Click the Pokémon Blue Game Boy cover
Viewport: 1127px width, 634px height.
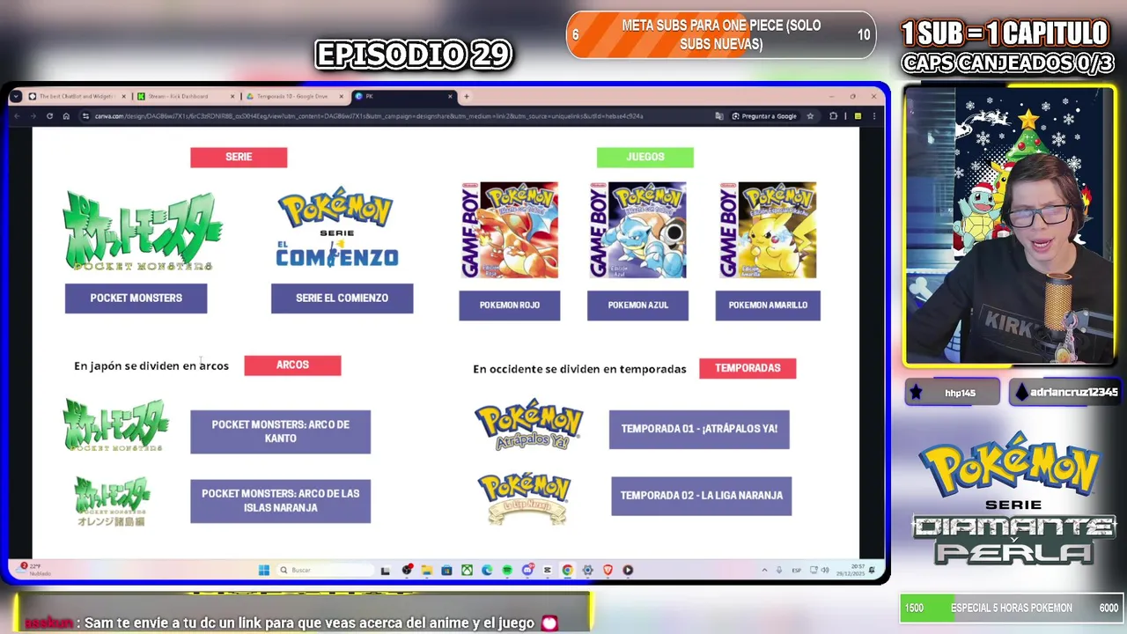click(637, 230)
